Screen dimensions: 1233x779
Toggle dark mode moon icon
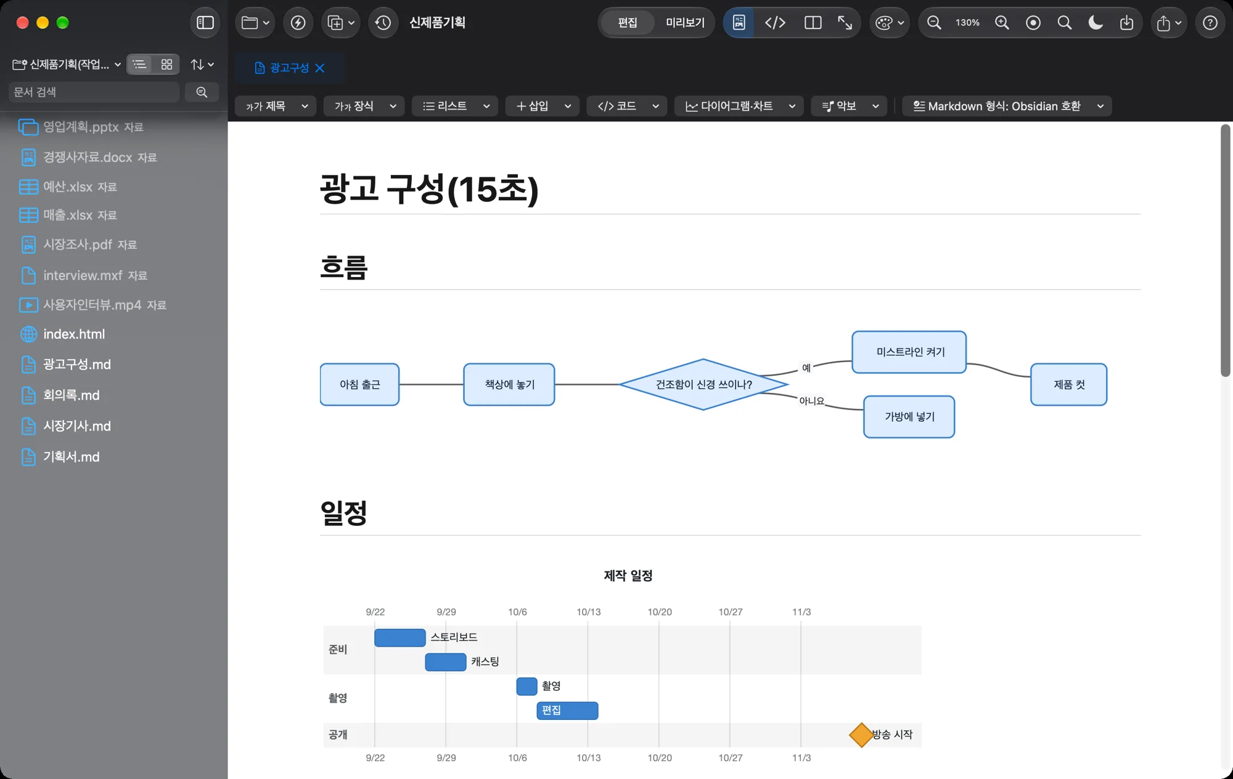pyautogui.click(x=1095, y=23)
